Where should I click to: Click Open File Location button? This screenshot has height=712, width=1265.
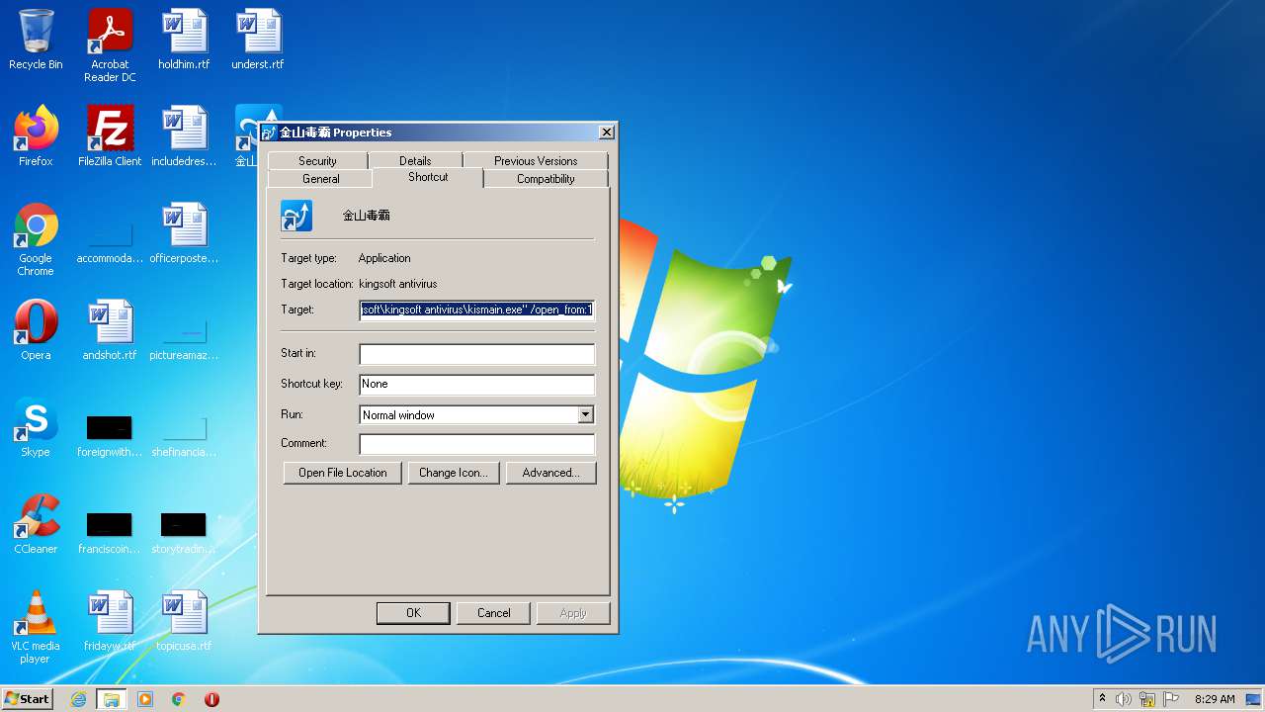[x=343, y=473]
